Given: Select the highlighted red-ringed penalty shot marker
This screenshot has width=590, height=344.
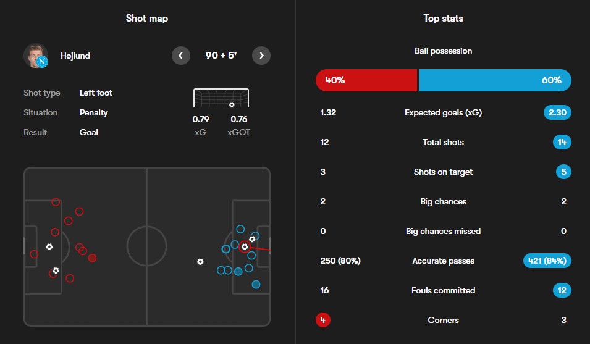Looking at the screenshot, I should point(245,247).
